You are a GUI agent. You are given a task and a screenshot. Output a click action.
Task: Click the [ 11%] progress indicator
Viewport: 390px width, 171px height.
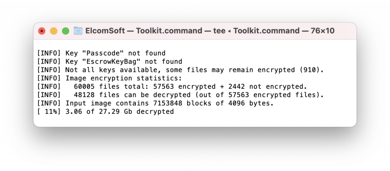click(x=49, y=112)
